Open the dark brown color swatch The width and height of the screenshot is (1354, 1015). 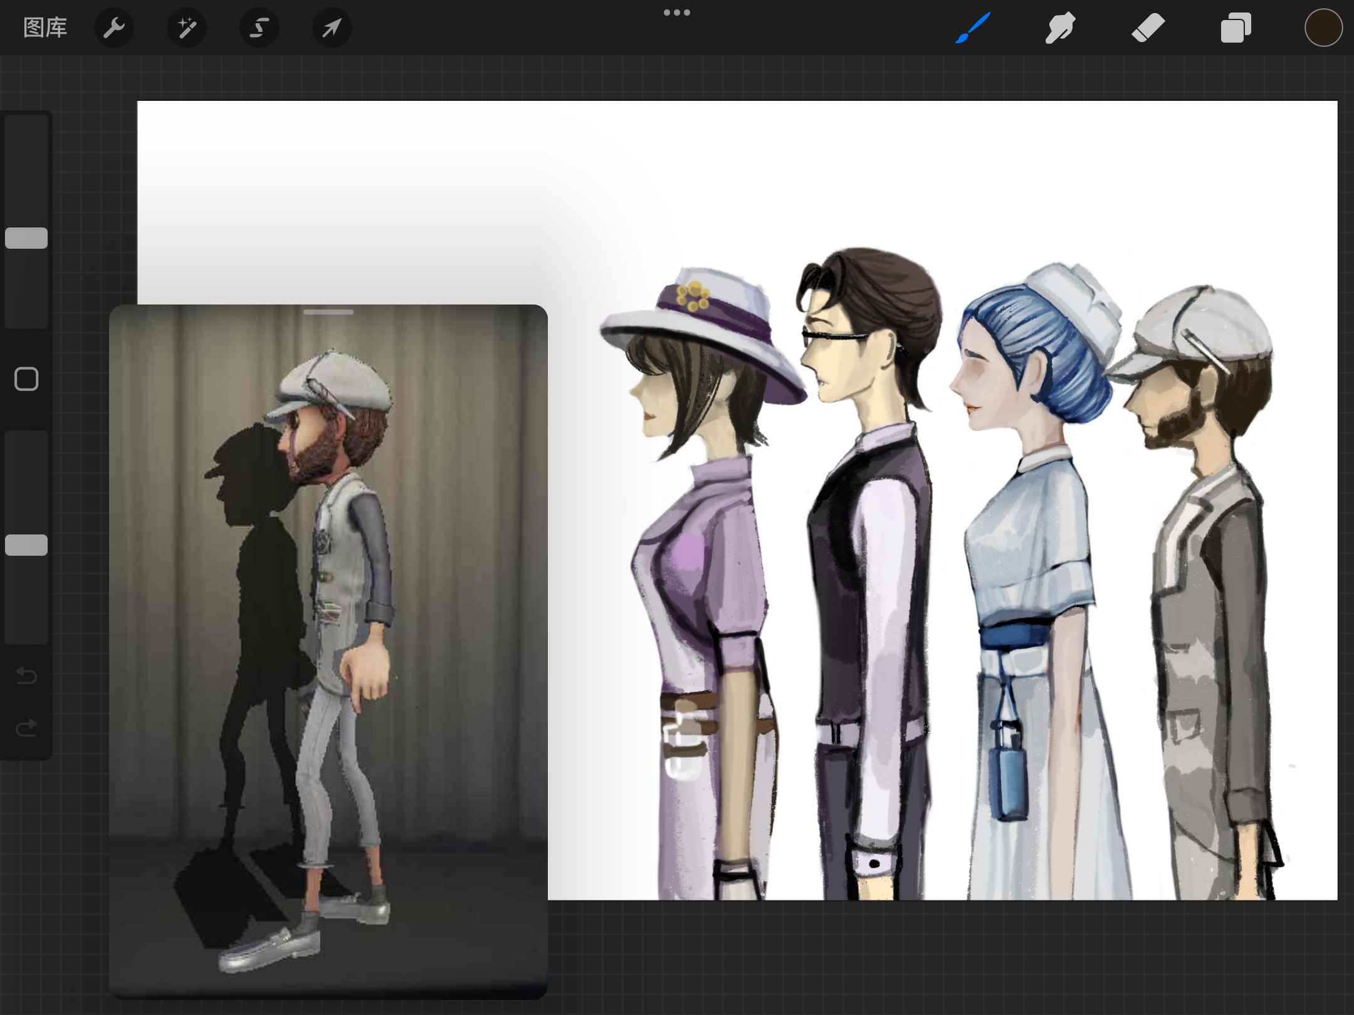point(1323,28)
